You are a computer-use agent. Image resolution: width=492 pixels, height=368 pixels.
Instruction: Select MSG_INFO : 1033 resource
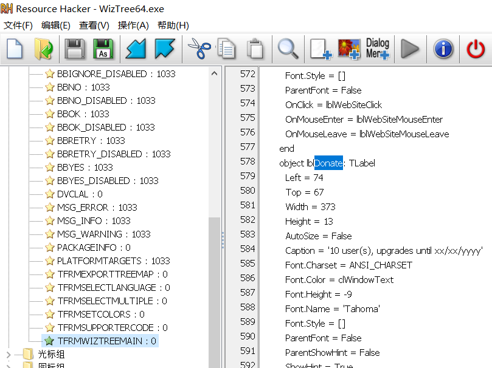(x=94, y=221)
